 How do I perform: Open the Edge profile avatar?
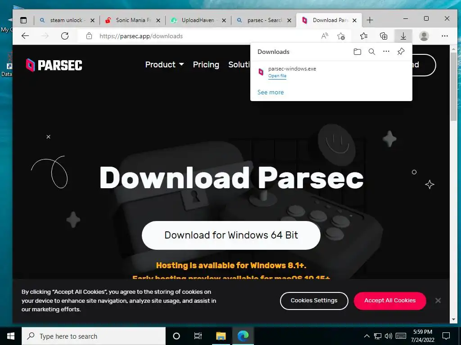coord(424,36)
